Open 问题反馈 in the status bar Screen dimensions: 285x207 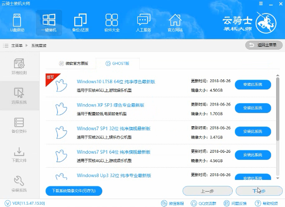235,203
